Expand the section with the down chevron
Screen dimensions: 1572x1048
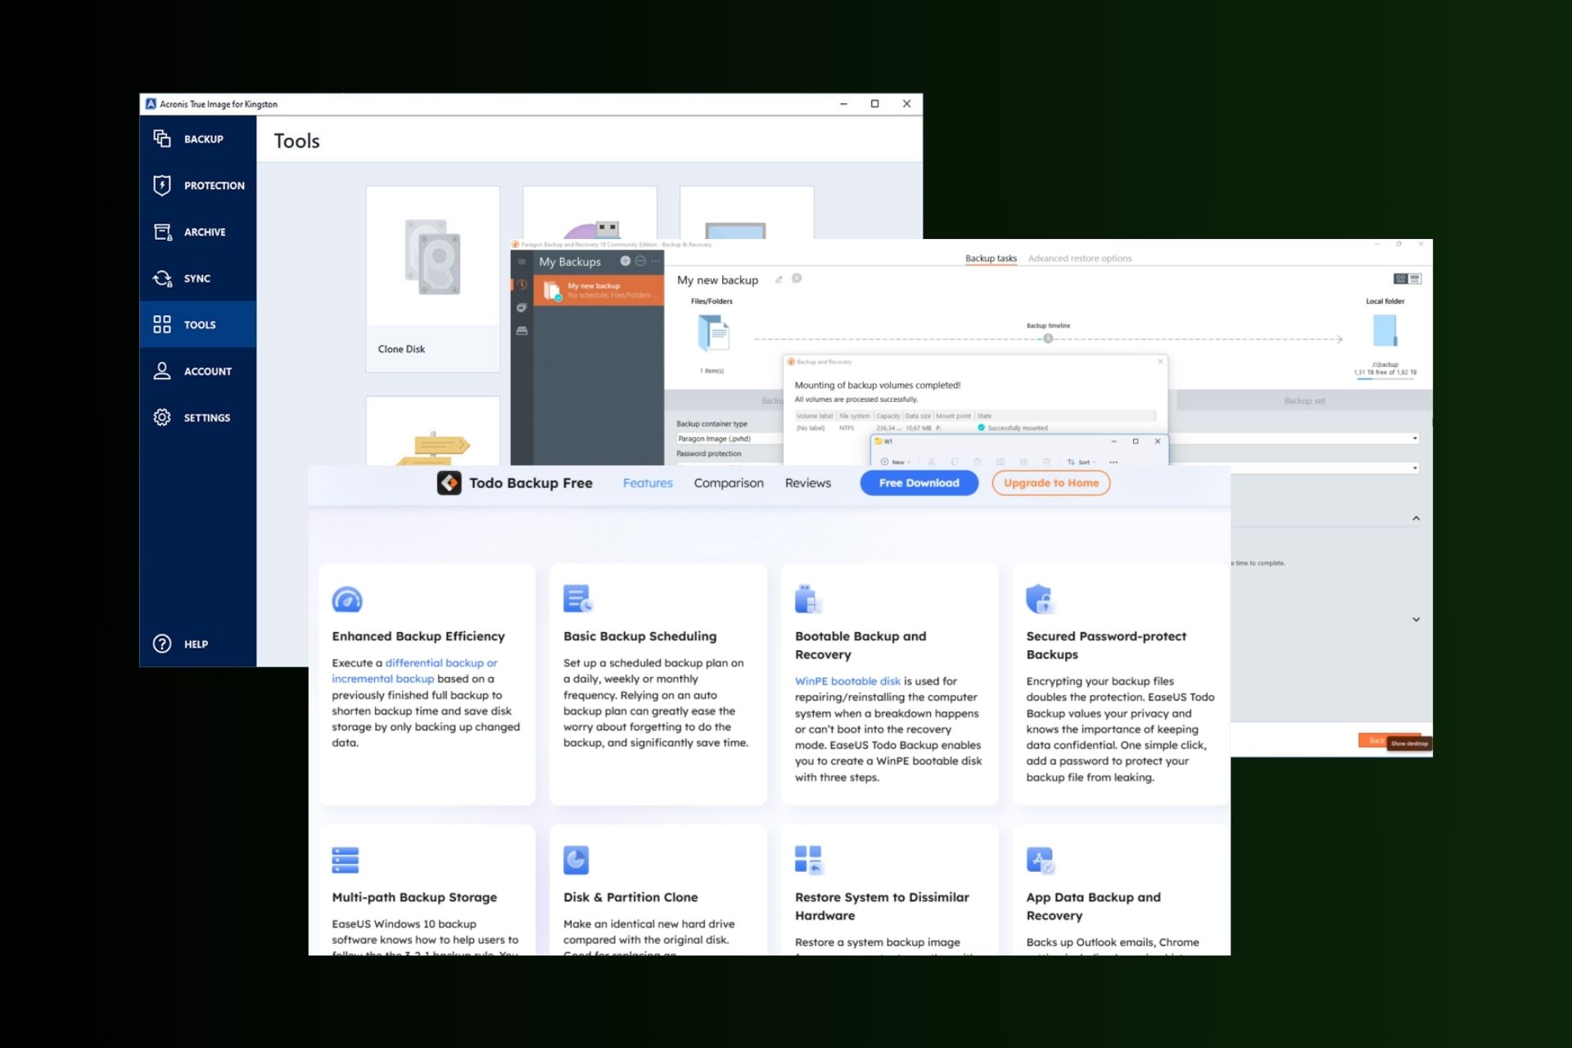pyautogui.click(x=1416, y=620)
